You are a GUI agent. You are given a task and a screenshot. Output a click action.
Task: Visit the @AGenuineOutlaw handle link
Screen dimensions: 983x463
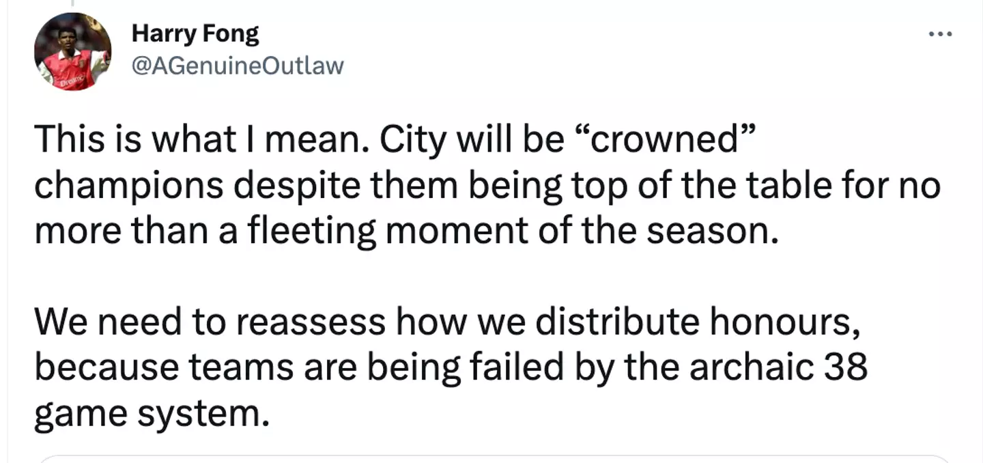[x=237, y=66]
